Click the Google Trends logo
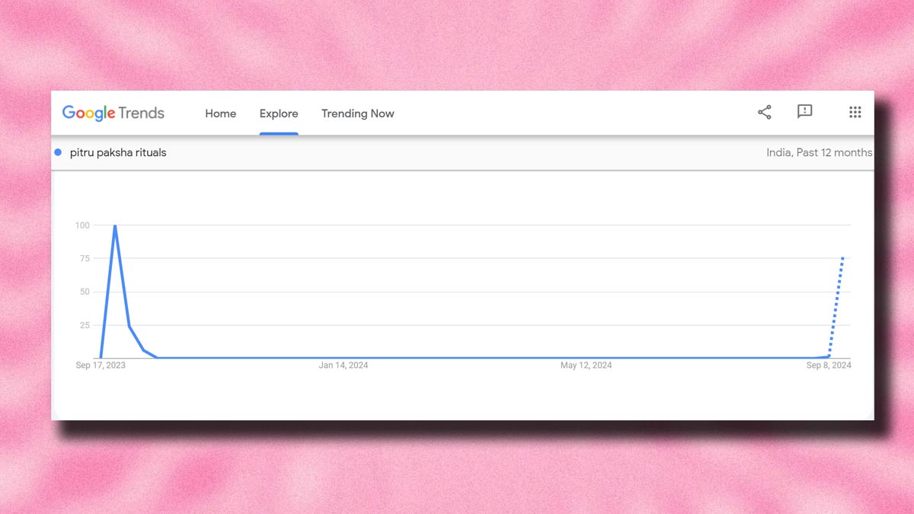Screen dimensions: 914x514 114,112
